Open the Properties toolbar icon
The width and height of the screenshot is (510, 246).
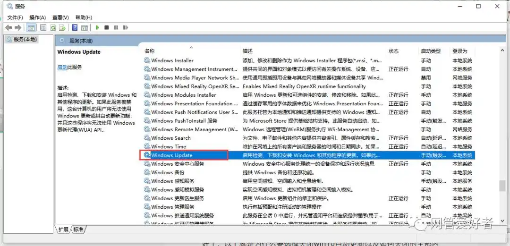(43, 28)
